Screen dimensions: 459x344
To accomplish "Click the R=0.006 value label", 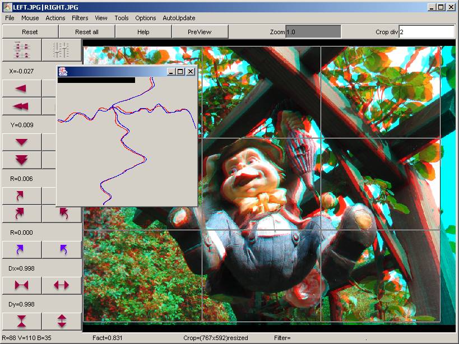I will click(x=21, y=179).
